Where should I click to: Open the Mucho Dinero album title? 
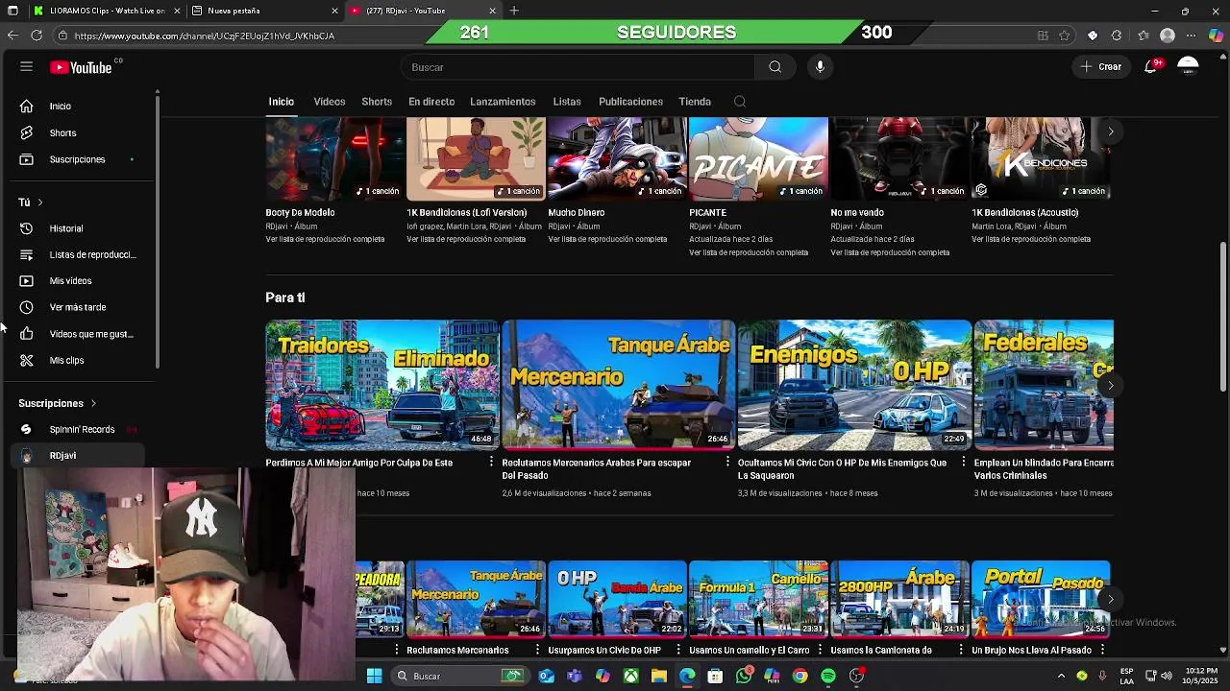tap(577, 213)
